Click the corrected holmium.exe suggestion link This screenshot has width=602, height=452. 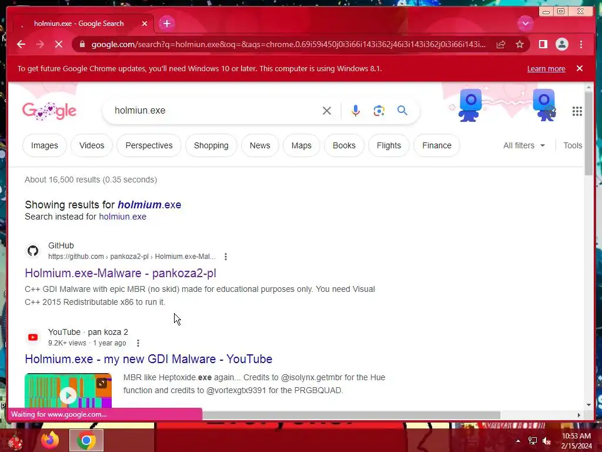click(149, 204)
